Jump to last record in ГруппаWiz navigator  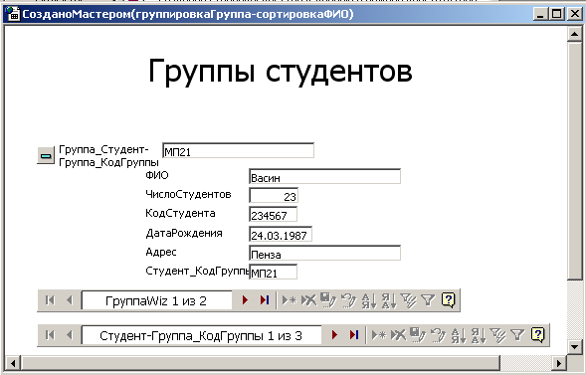(x=265, y=300)
